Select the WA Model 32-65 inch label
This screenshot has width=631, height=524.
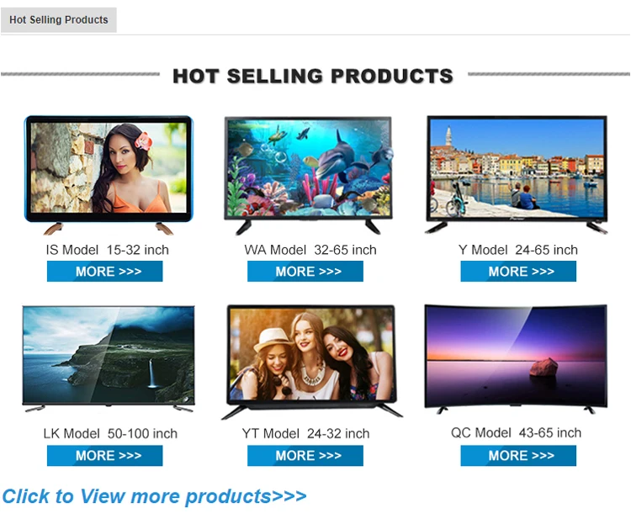point(310,250)
